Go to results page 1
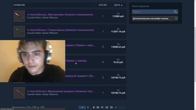The width and height of the screenshot is (196, 110). tap(88, 107)
